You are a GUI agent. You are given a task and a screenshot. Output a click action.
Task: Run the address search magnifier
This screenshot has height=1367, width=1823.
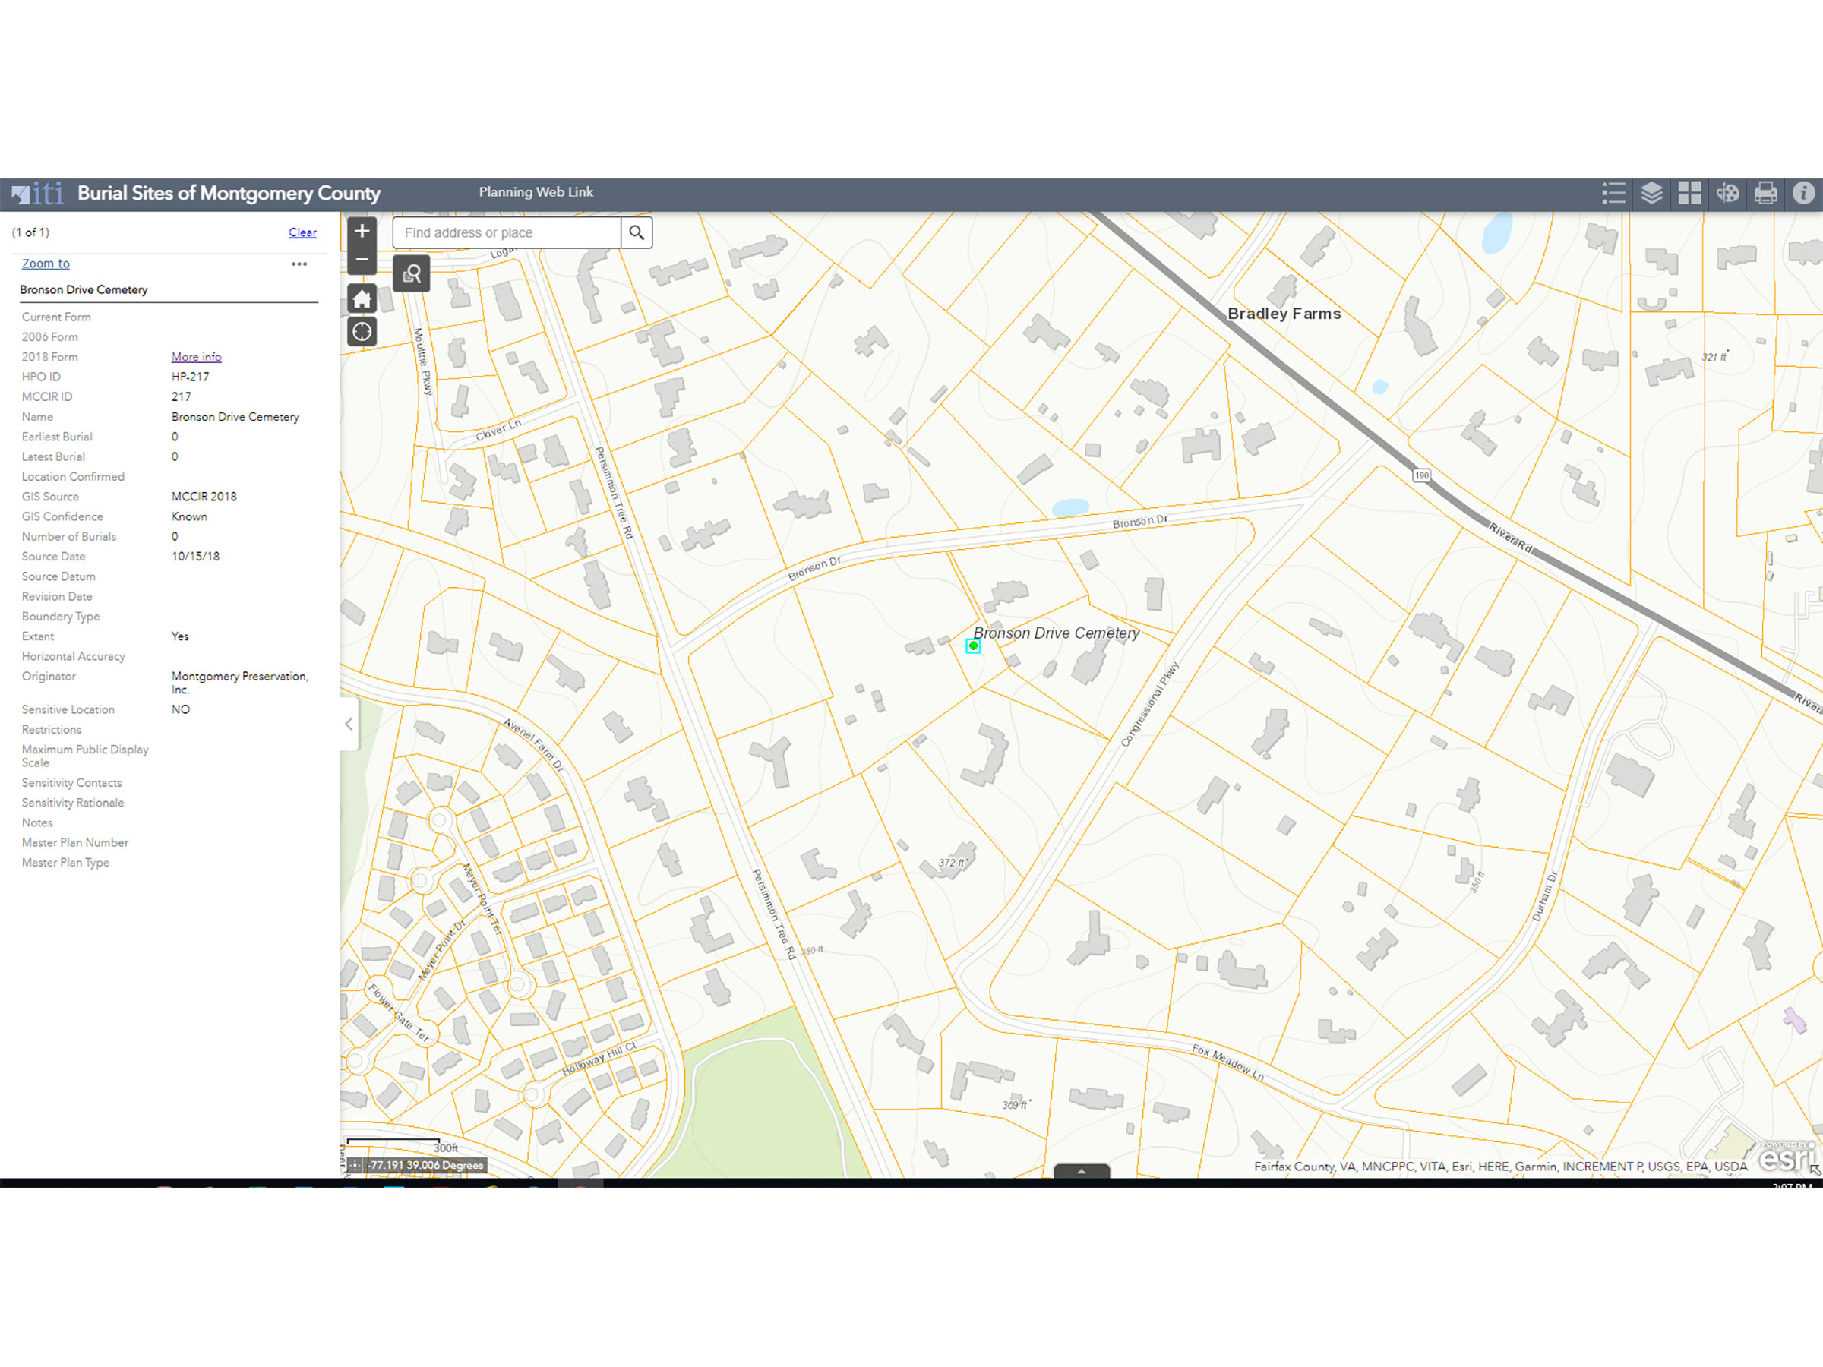coord(637,232)
